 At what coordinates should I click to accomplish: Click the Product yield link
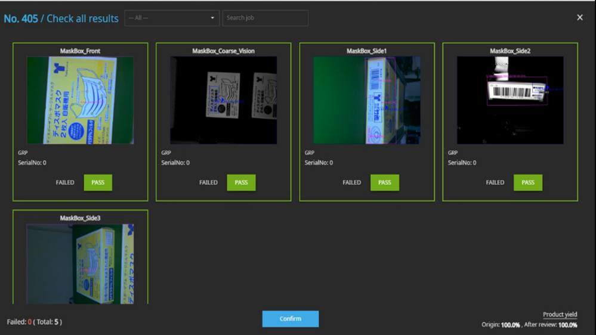point(560,315)
